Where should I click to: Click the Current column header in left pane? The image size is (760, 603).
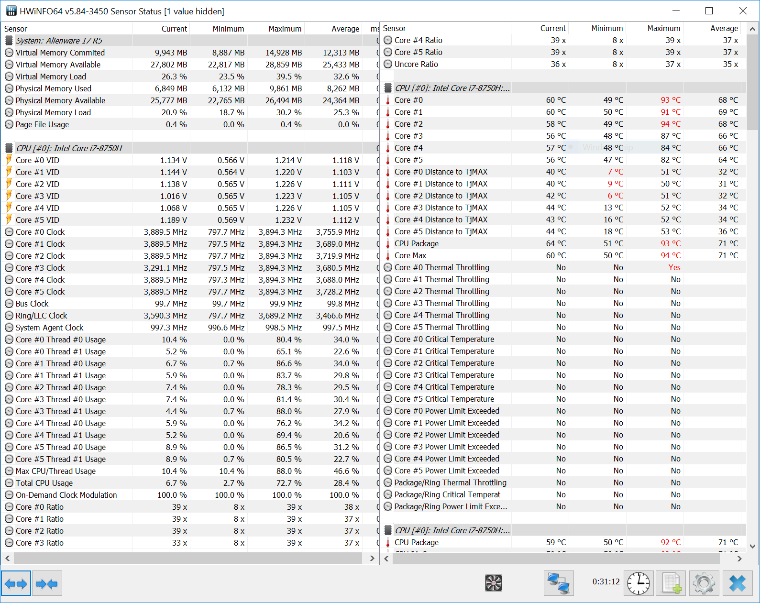pos(161,29)
